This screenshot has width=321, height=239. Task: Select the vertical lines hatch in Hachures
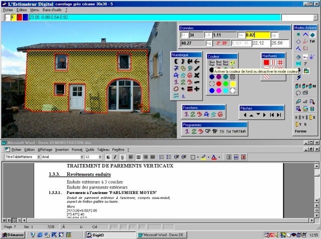(273, 62)
